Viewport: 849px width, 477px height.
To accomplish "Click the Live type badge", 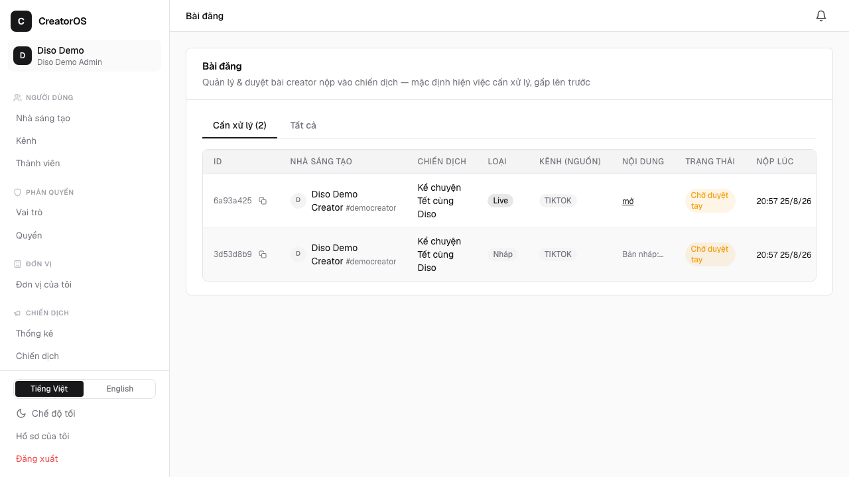I will 500,201.
